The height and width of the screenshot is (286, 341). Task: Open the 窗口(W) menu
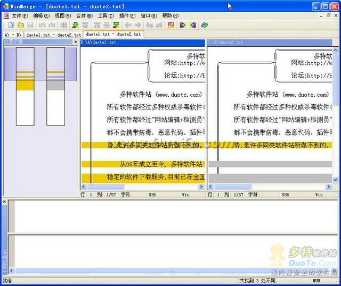tap(149, 15)
